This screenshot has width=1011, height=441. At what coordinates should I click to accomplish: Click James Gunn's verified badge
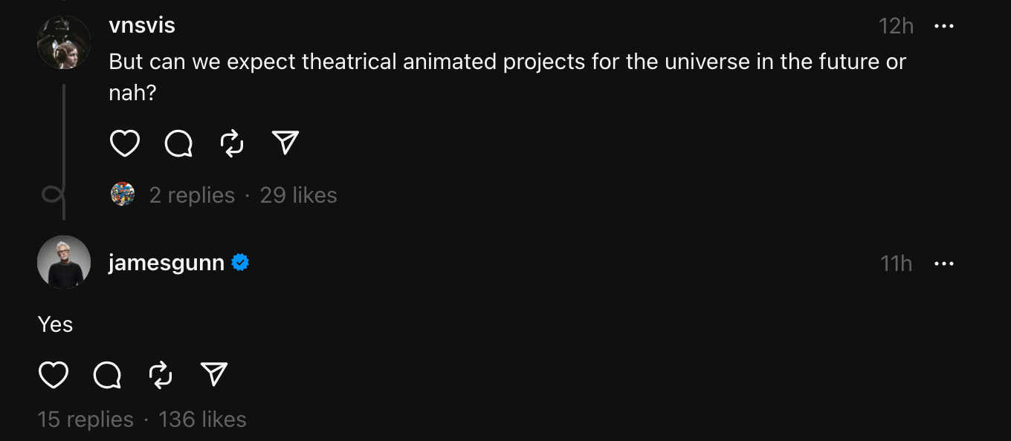pos(239,262)
